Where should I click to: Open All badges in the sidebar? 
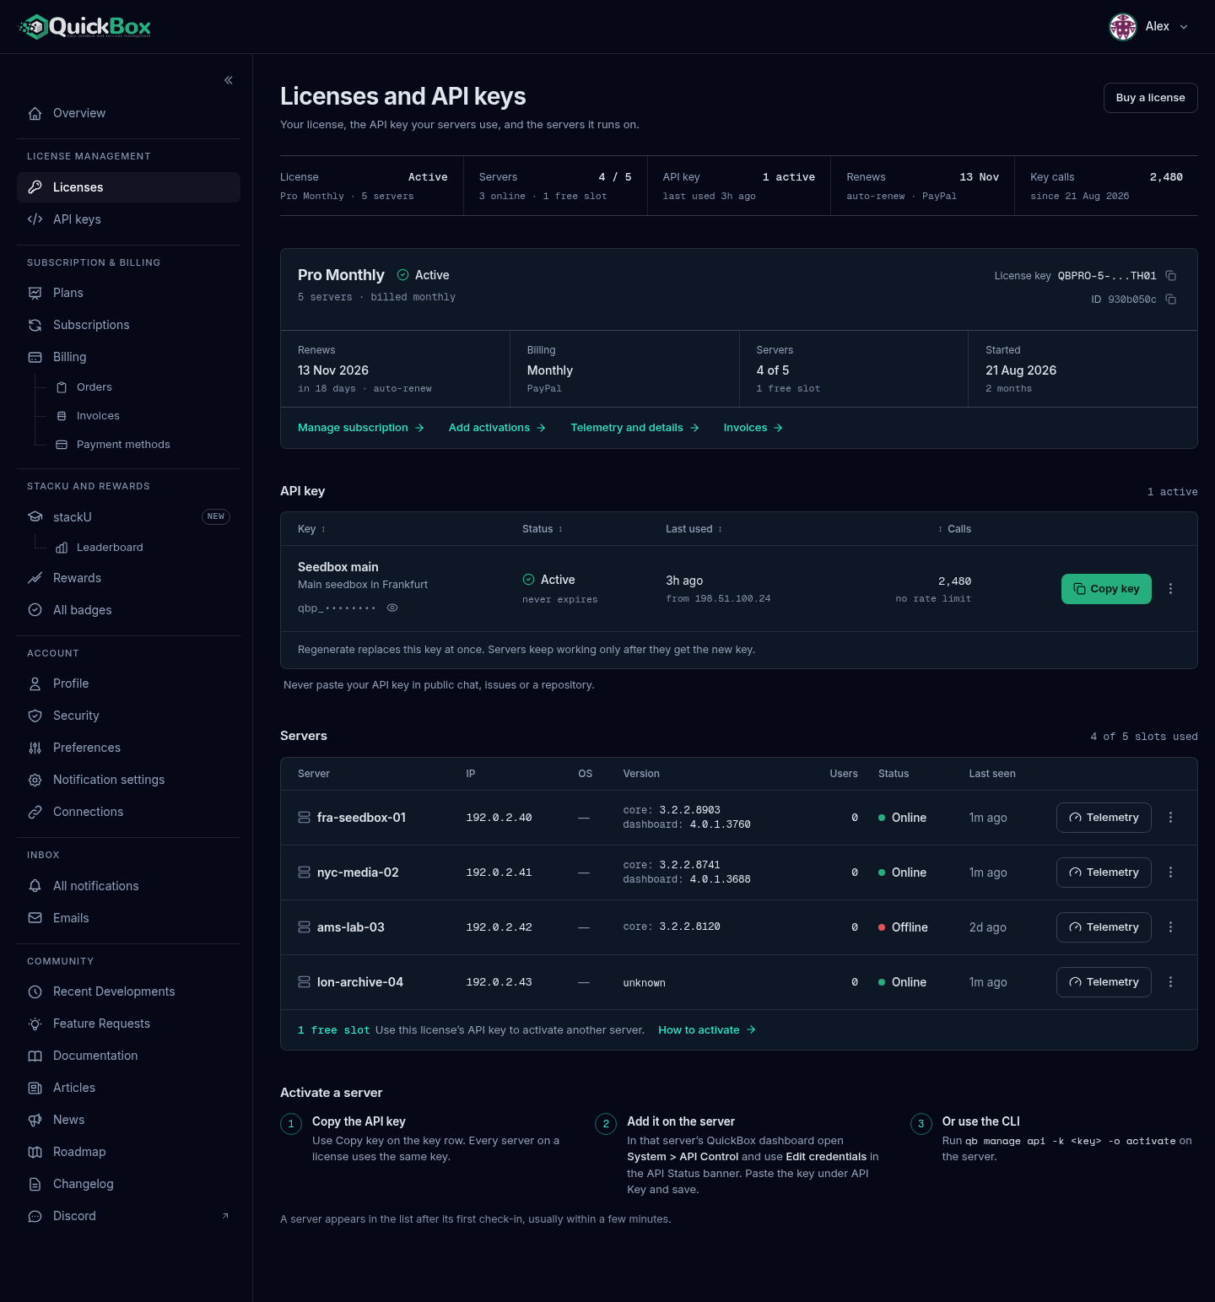tap(128, 610)
